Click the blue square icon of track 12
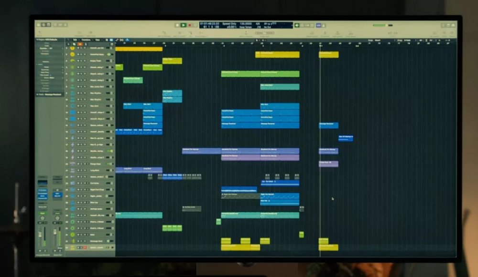Viewport: 478px width, 277px height. [72, 113]
